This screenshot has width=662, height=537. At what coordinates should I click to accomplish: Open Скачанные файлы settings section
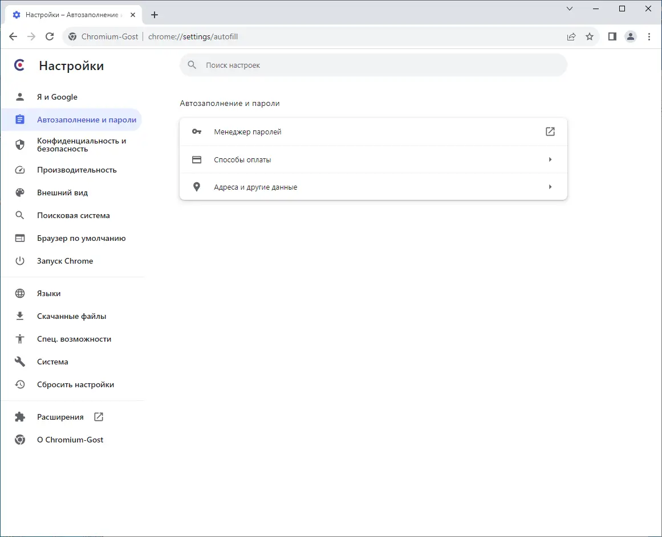coord(72,316)
